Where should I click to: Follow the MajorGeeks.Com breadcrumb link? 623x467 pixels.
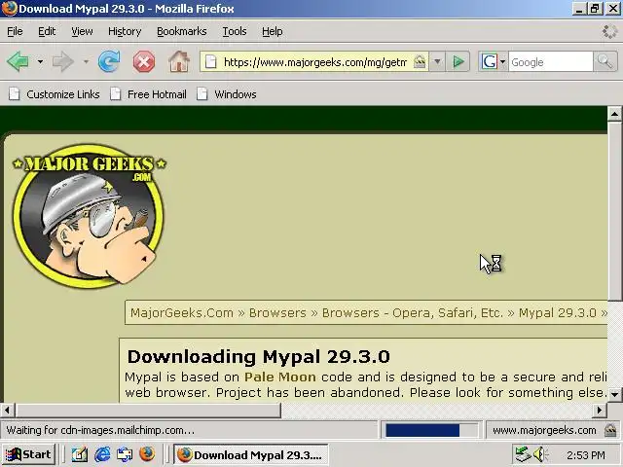click(x=182, y=313)
